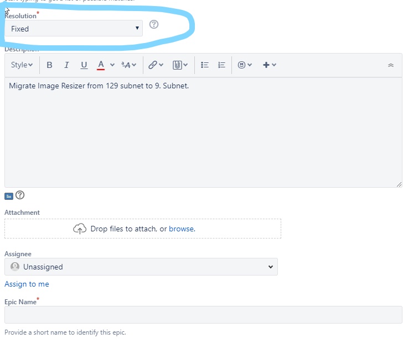Image resolution: width=408 pixels, height=344 pixels.
Task: Open the Resolution dropdown set to Fixed
Action: [74, 28]
